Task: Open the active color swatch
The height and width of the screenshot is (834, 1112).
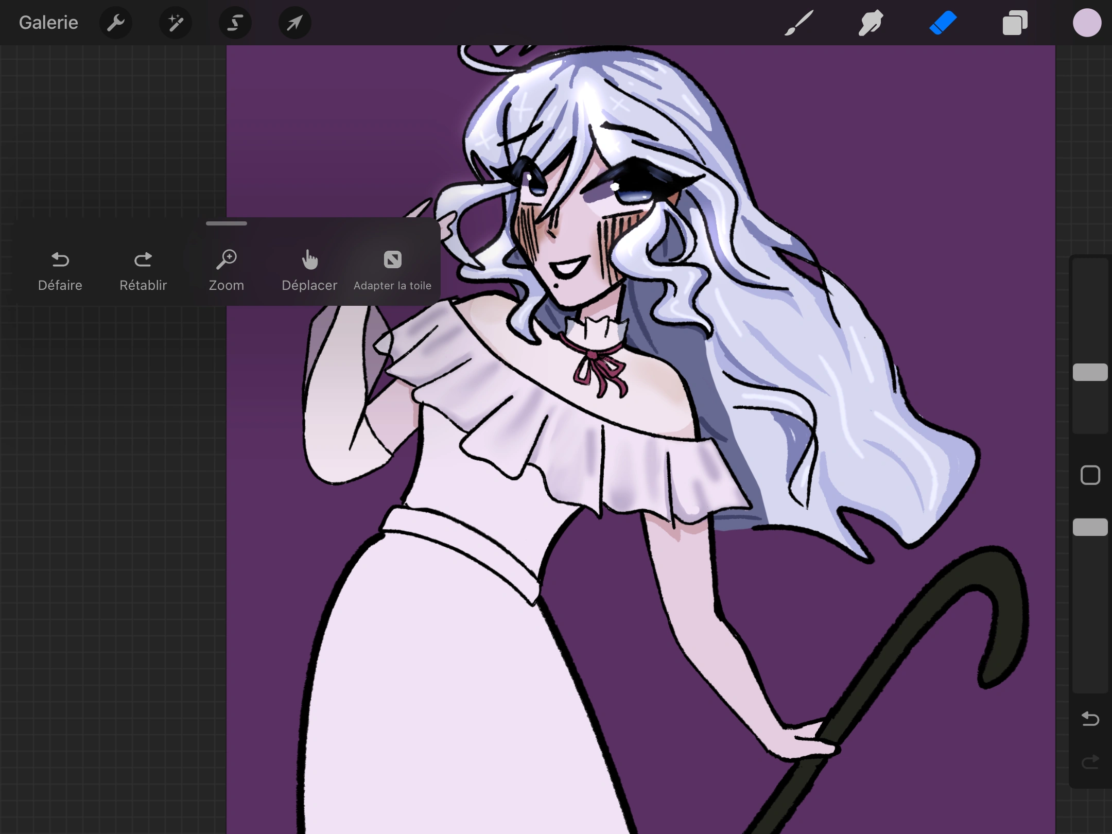Action: tap(1087, 22)
